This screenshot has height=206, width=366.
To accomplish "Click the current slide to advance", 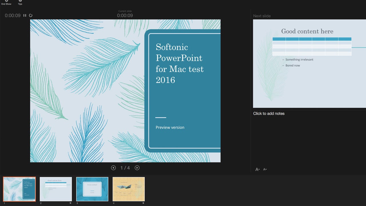I will pyautogui.click(x=125, y=91).
